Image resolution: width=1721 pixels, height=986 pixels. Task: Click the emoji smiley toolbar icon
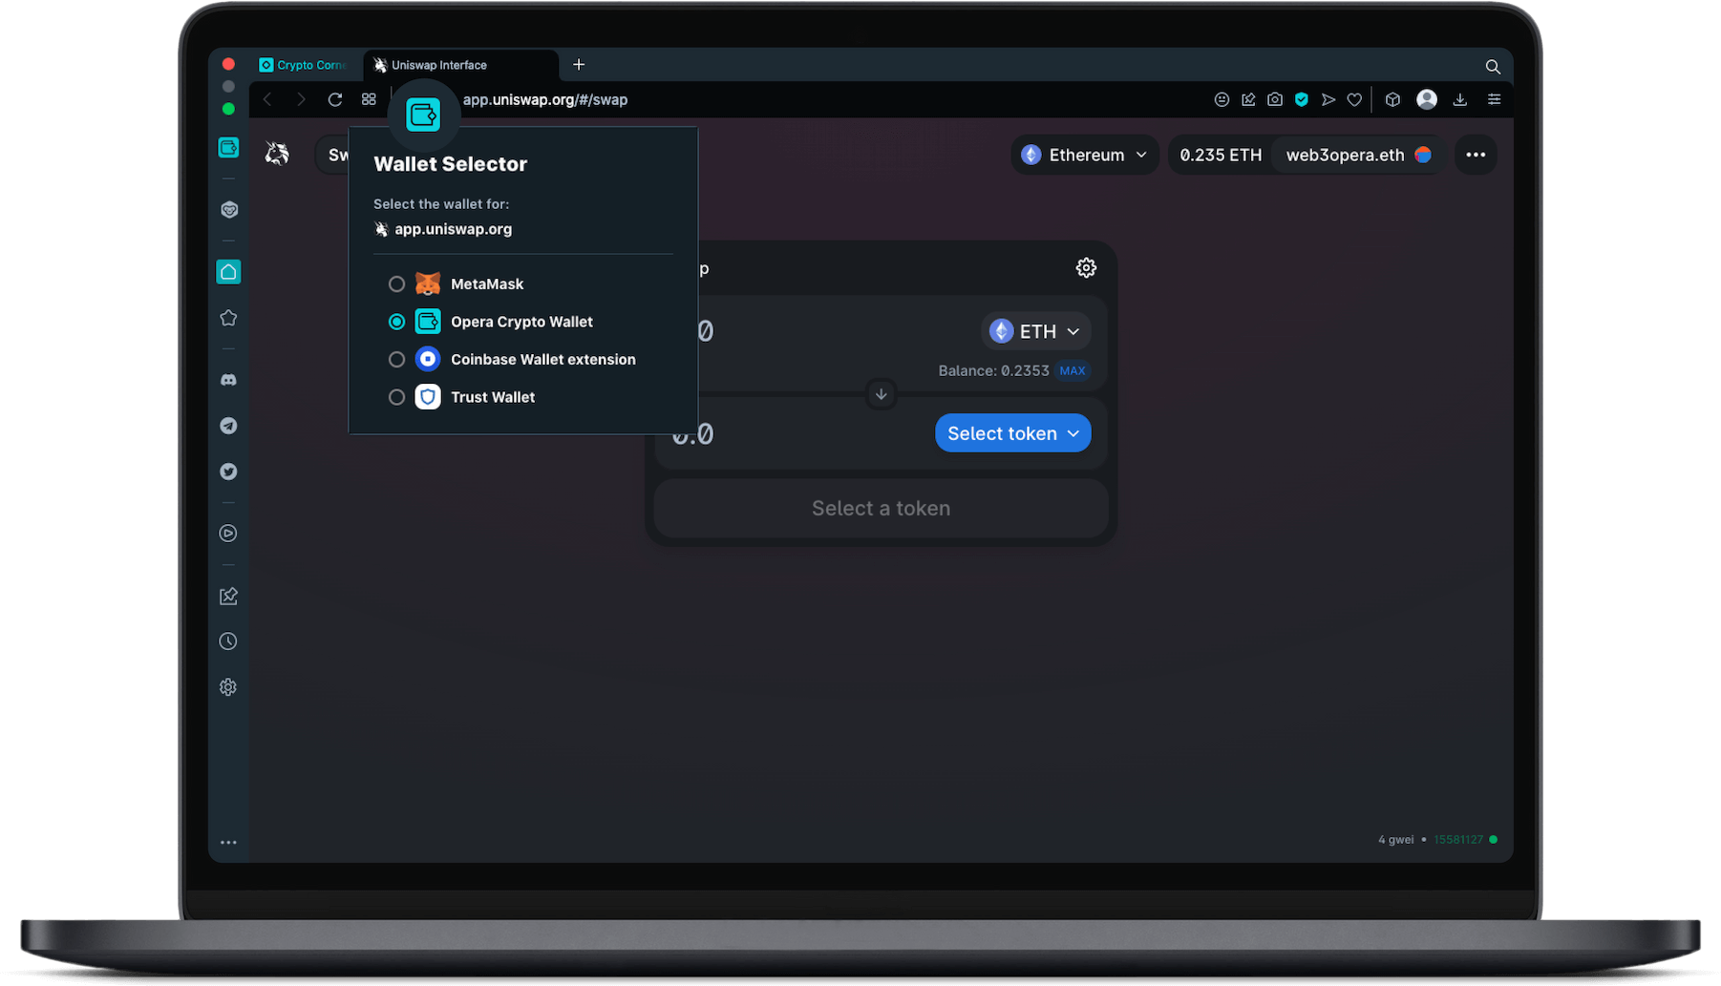pyautogui.click(x=1222, y=99)
